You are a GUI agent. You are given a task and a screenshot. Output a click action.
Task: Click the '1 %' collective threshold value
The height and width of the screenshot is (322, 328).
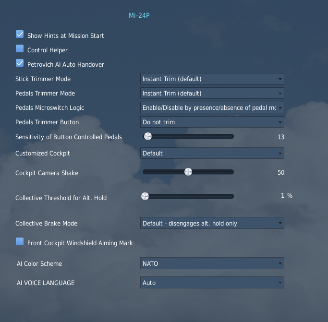287,195
